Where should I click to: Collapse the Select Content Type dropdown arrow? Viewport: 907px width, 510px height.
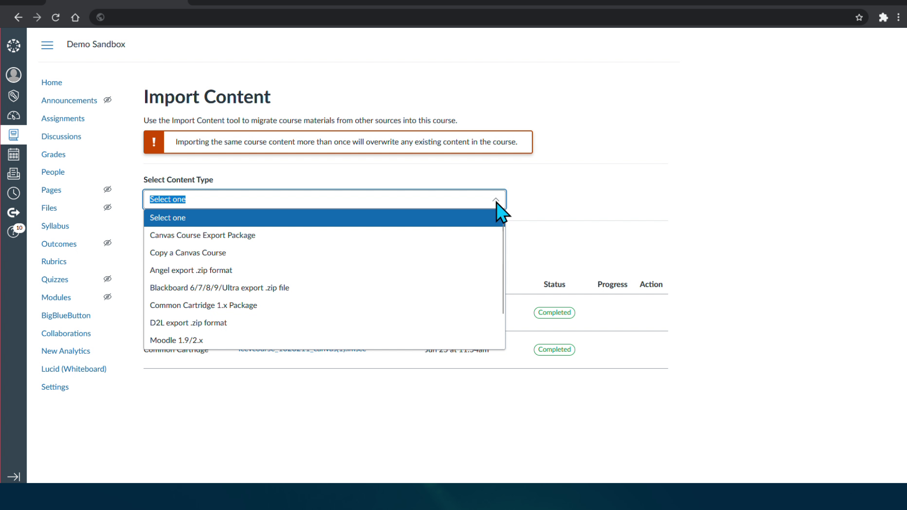pyautogui.click(x=496, y=200)
